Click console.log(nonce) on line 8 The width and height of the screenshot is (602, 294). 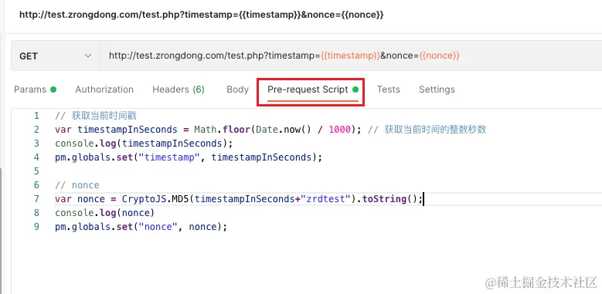click(104, 213)
